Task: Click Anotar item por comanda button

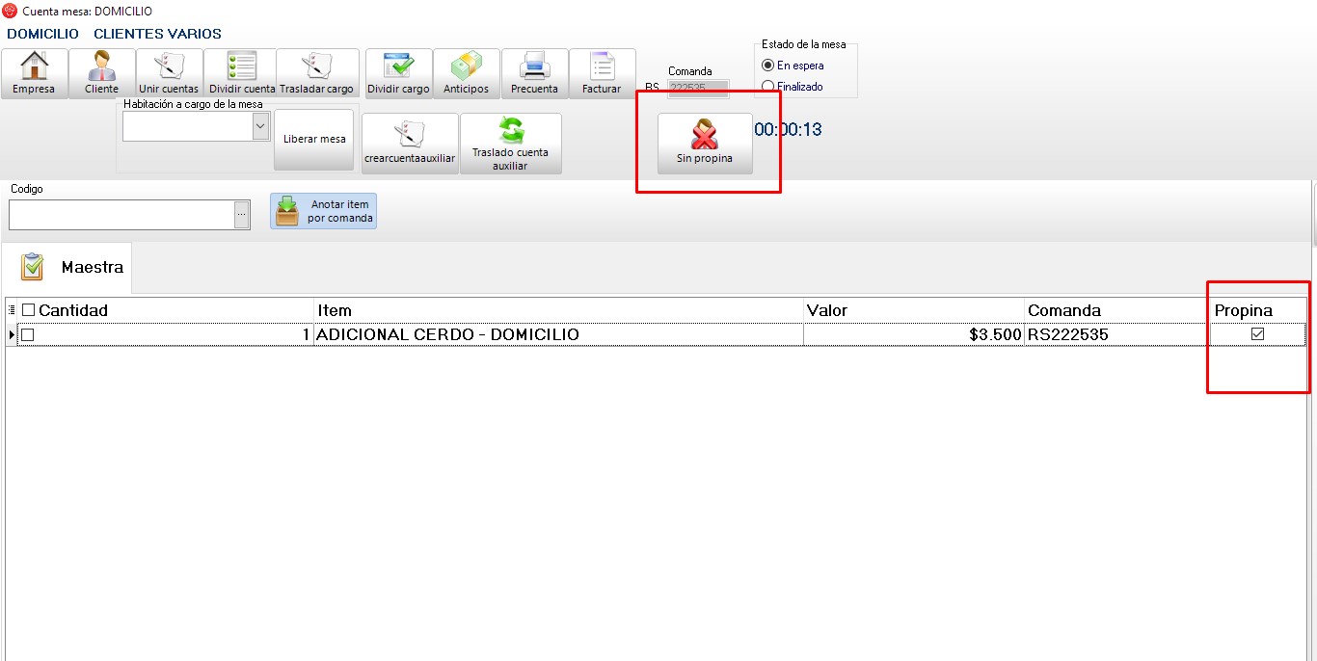Action: pyautogui.click(x=323, y=211)
